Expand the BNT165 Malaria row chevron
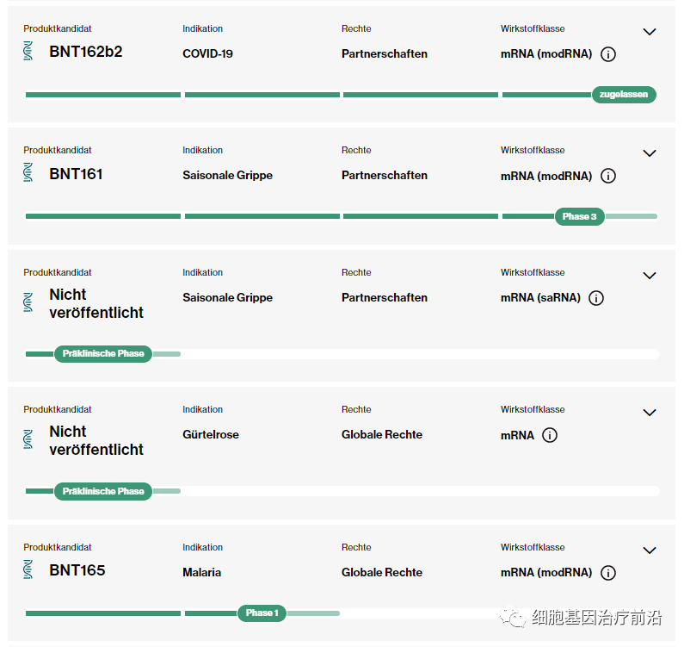This screenshot has height=647, width=684. pos(650,551)
